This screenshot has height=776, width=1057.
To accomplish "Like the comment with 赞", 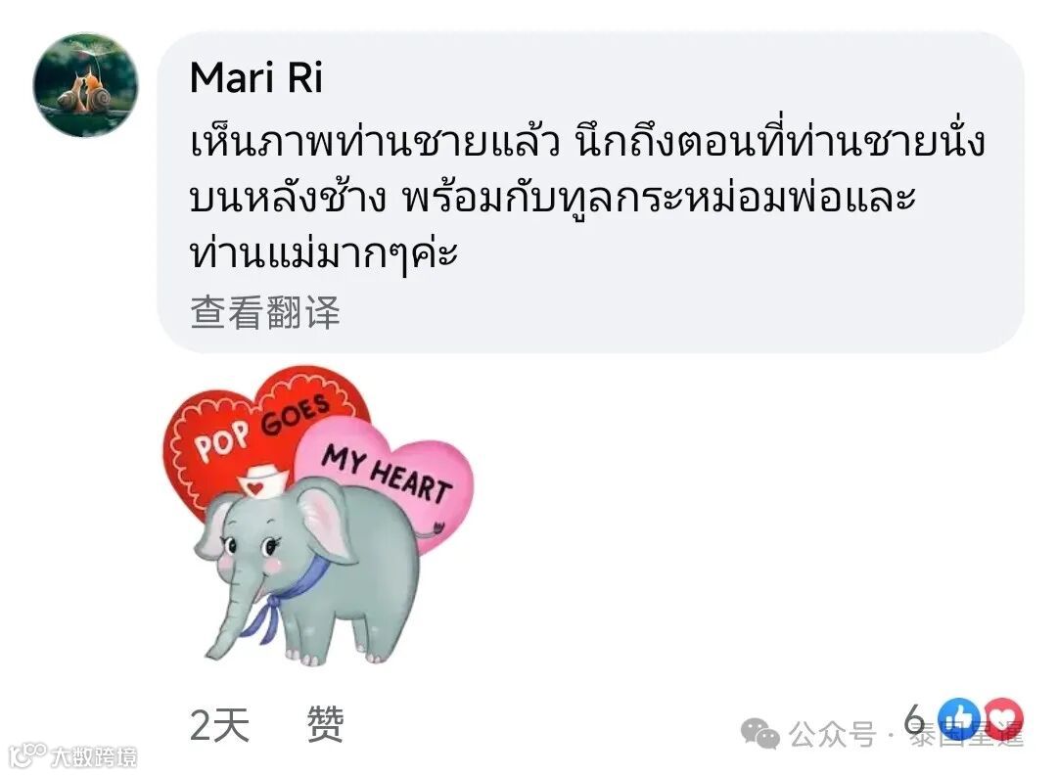I will pos(326,724).
